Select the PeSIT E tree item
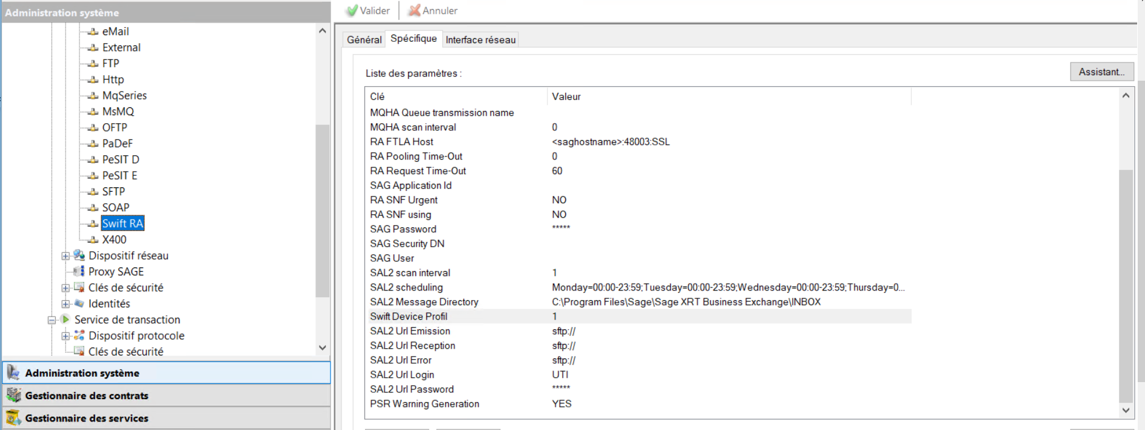The image size is (1145, 430). point(119,175)
